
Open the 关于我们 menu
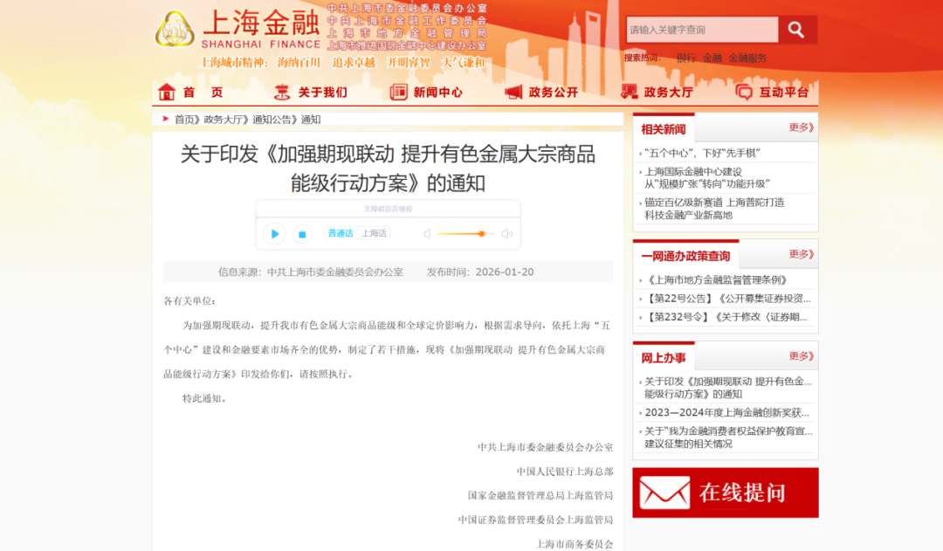point(323,92)
